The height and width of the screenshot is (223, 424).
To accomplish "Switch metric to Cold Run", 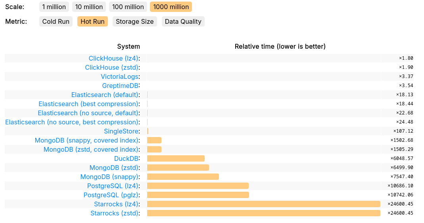I will click(x=56, y=21).
